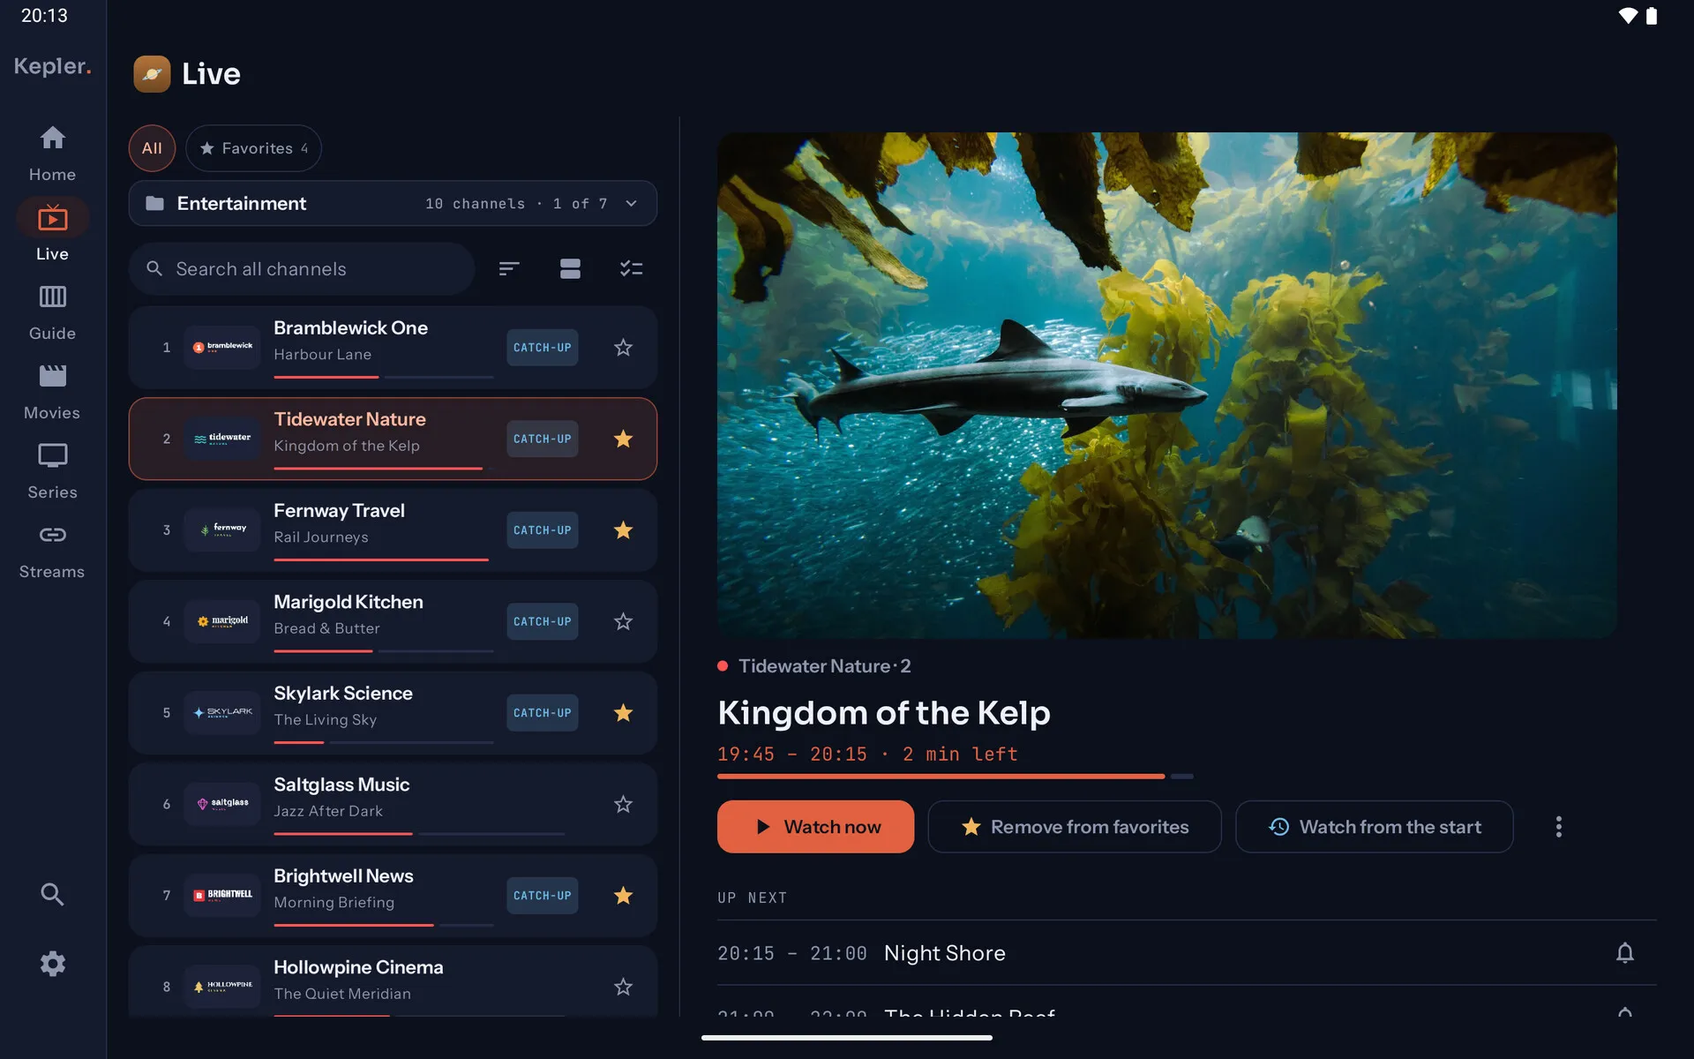
Task: Go to Movies in the sidebar
Action: tap(52, 392)
